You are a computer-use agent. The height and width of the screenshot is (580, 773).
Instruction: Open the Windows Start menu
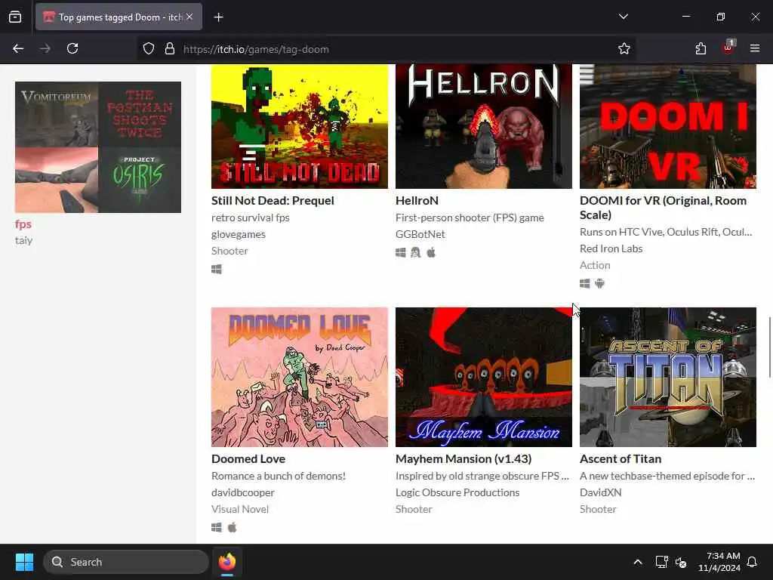click(x=24, y=562)
